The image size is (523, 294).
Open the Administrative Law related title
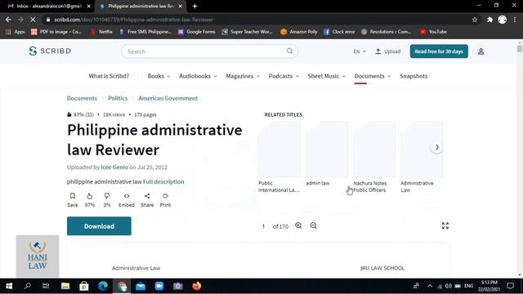pyautogui.click(x=422, y=157)
